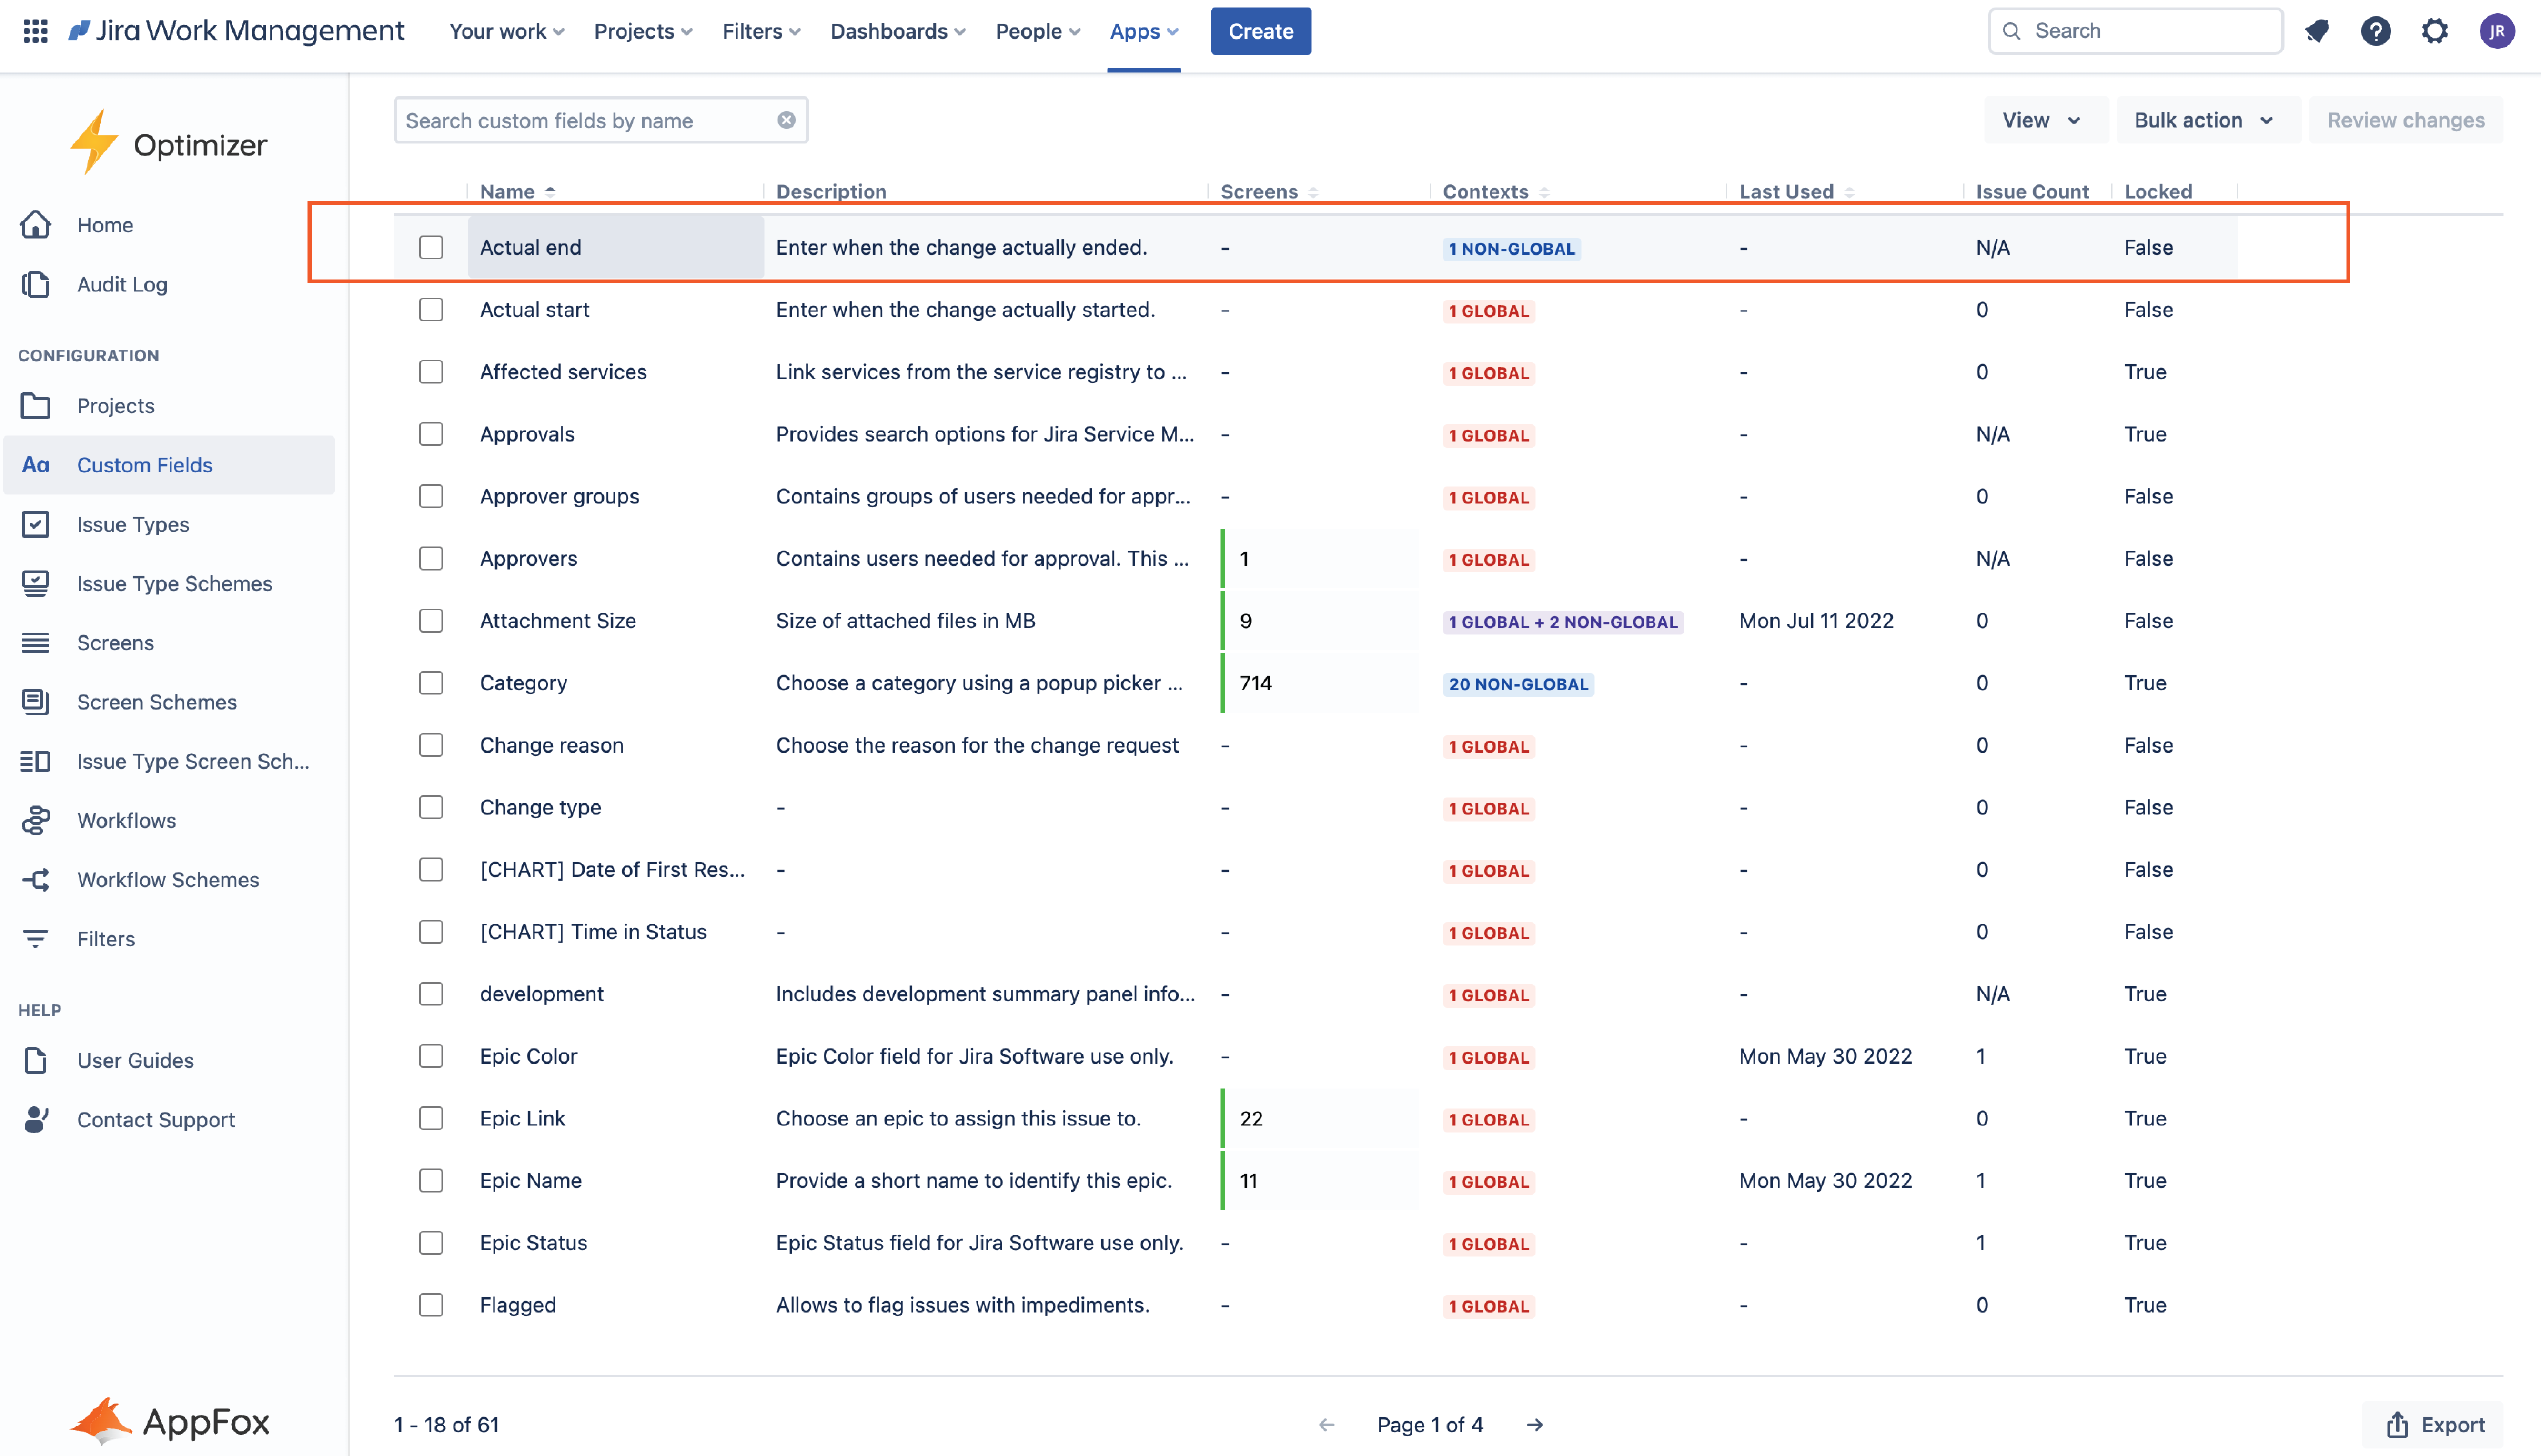Open the Bulk action dropdown

(2203, 120)
